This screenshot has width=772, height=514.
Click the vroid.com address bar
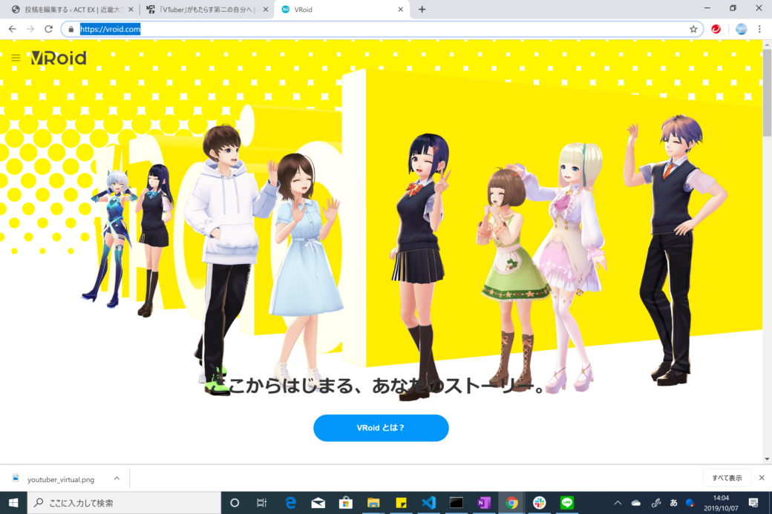pos(371,29)
